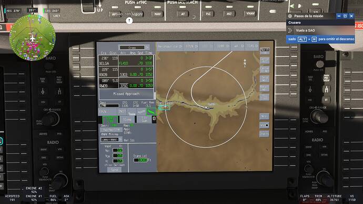Screen dimensions: 363x204
Task: Select the green highlighted landing sub-tab
Action: [x=110, y=119]
